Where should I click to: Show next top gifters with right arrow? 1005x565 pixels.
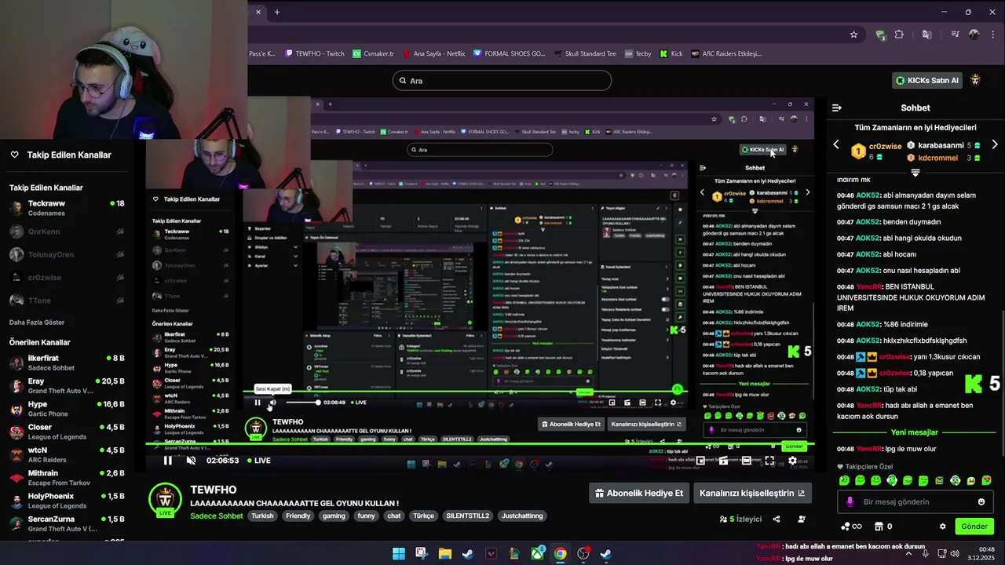(x=995, y=144)
